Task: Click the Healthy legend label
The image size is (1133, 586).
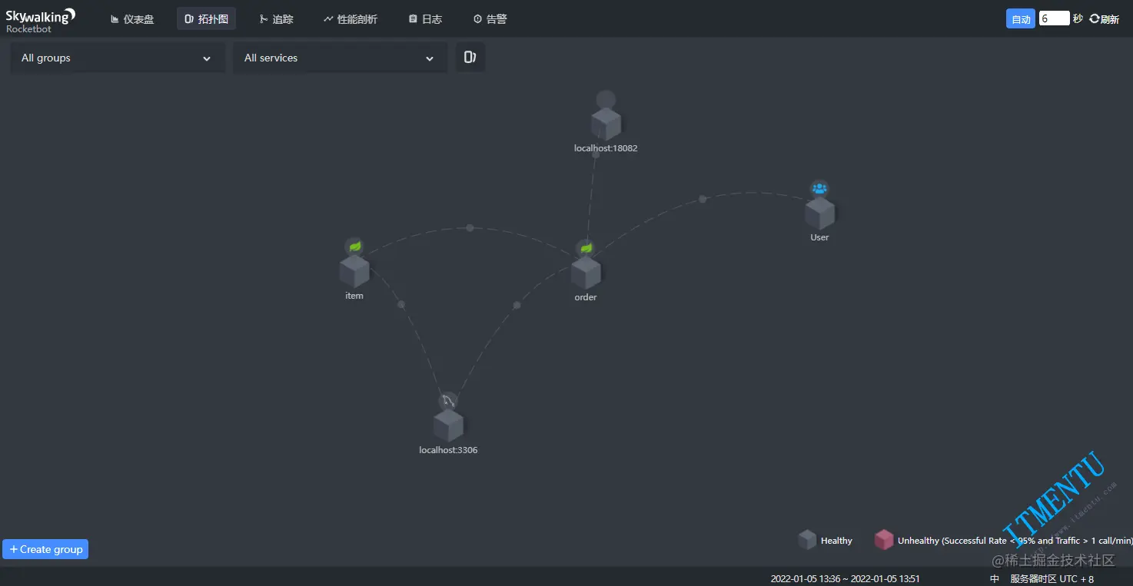Action: click(836, 541)
